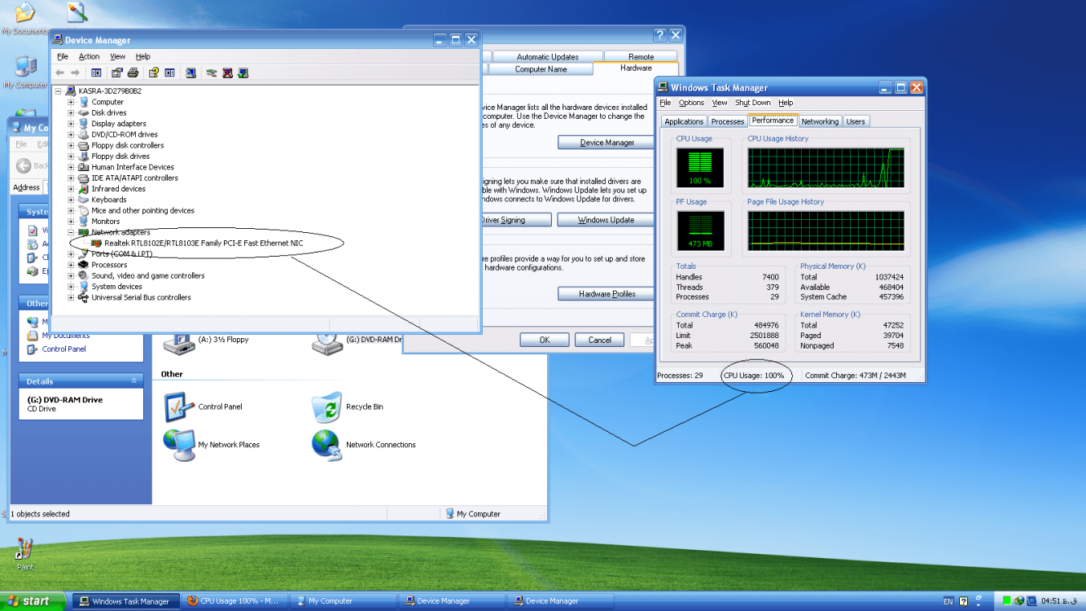This screenshot has width=1086, height=611.
Task: Click the CPU Usage 100% gauge in Task Manager
Action: 699,168
